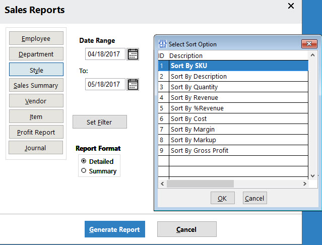Viewport: 322px width, 245px height.
Task: Choose the Vendor report type
Action: pyautogui.click(x=36, y=101)
